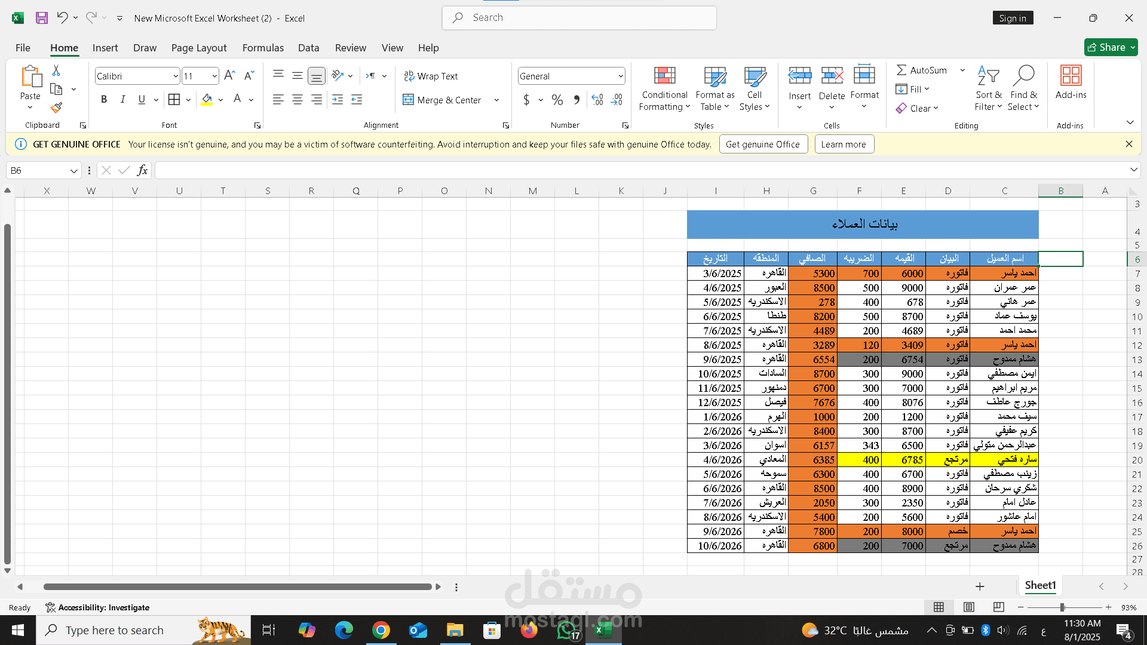Open Find & Select magnifier
Screen dimensions: 1147x645
pos(1023,88)
